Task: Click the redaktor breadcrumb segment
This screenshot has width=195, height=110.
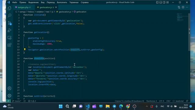Action: (40, 12)
